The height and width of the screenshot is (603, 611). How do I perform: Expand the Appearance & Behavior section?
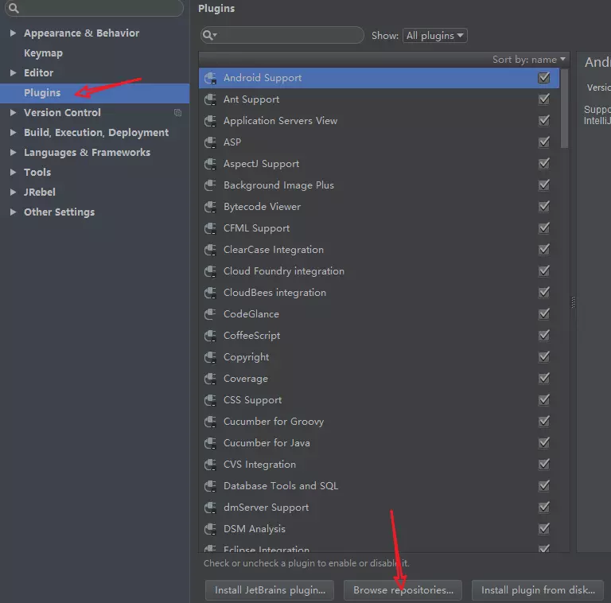14,33
